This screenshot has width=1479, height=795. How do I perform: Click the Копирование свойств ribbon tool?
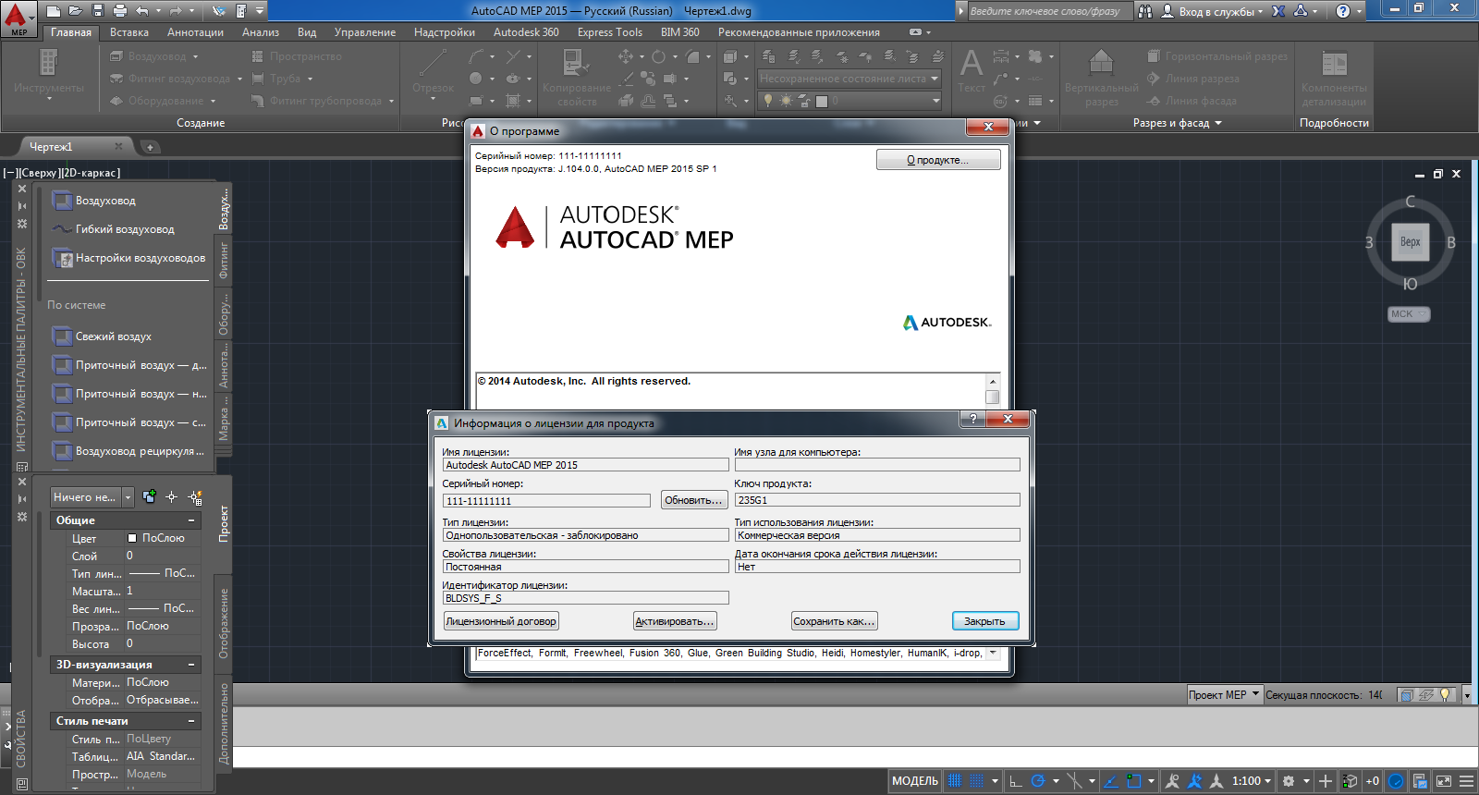pyautogui.click(x=577, y=78)
